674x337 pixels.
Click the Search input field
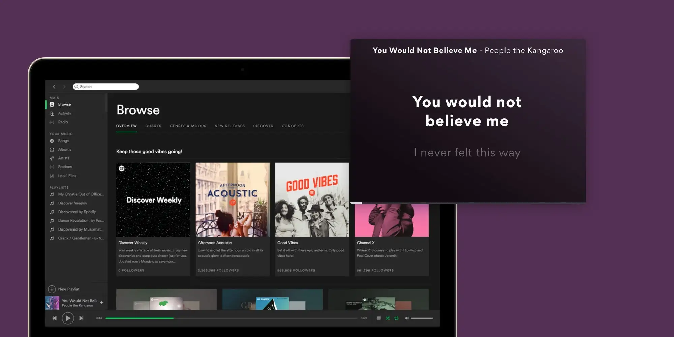click(105, 87)
